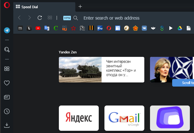
Task: Open the gold swirl bookmark
Action: pyautogui.click(x=127, y=28)
